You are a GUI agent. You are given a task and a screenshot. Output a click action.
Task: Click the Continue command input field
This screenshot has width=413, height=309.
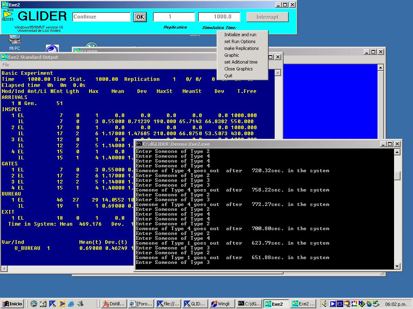101,17
